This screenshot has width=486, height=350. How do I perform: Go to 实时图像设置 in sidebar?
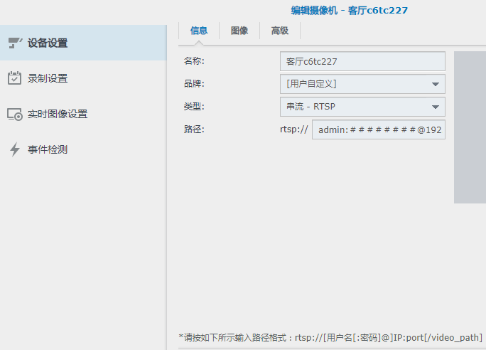tap(83, 114)
